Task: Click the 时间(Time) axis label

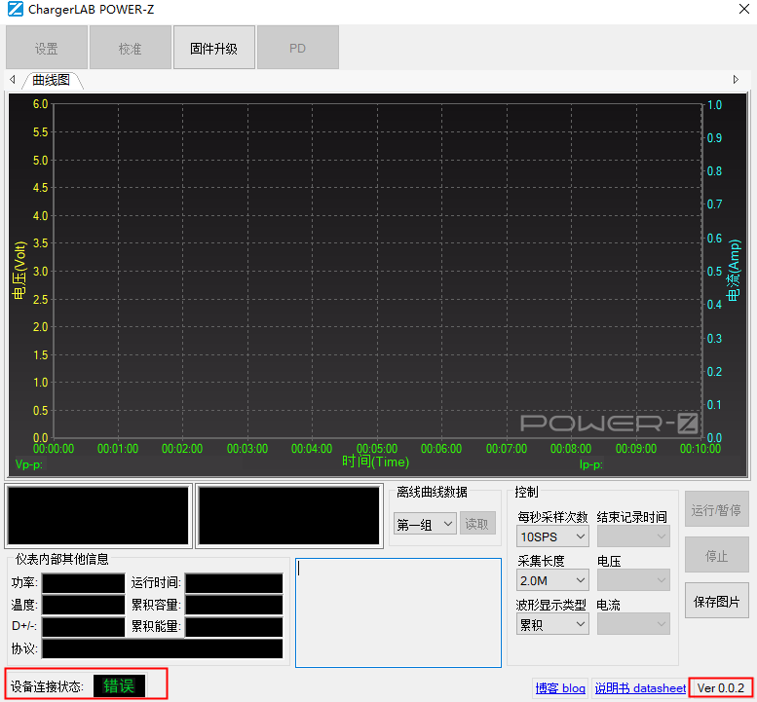Action: (376, 462)
